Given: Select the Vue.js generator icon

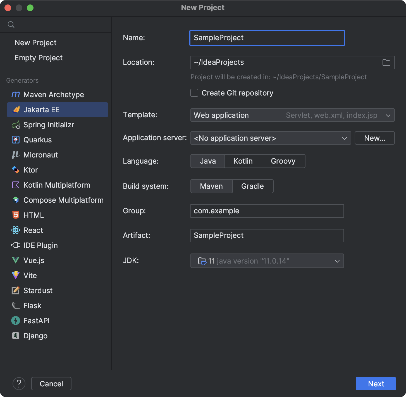Looking at the screenshot, I should pos(16,260).
